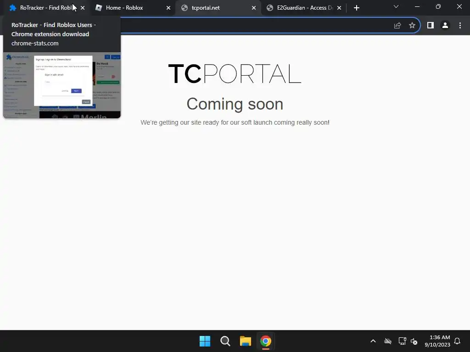This screenshot has width=470, height=352.
Task: Open the Windows Start menu
Action: (x=205, y=341)
